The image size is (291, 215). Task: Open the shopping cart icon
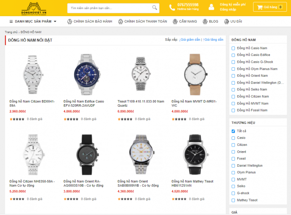[x=260, y=7]
